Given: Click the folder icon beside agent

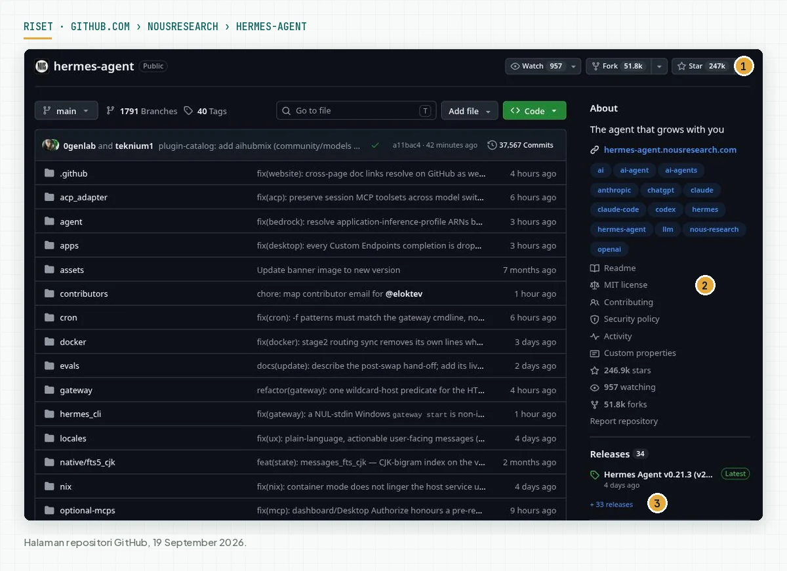Looking at the screenshot, I should pyautogui.click(x=49, y=221).
